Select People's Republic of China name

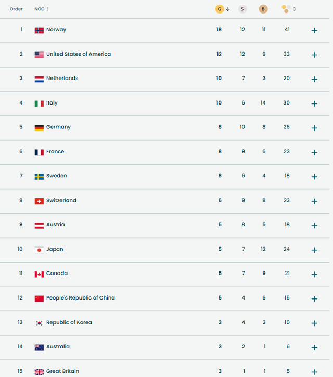80,298
